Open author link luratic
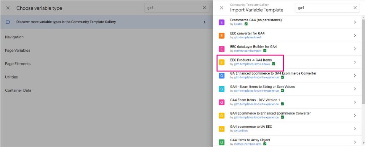The width and height of the screenshot is (365, 147). point(238,24)
